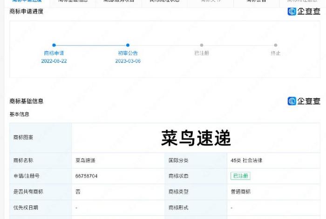Select registration number 66758704
Viewport: 326px width, 219px height.
(x=86, y=176)
